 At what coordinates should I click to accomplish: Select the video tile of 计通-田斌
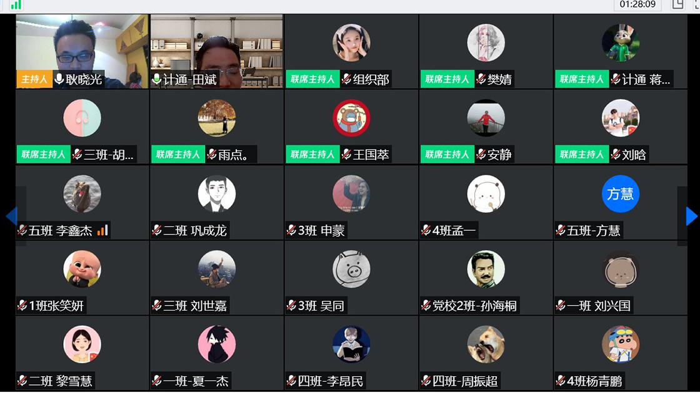tap(216, 51)
